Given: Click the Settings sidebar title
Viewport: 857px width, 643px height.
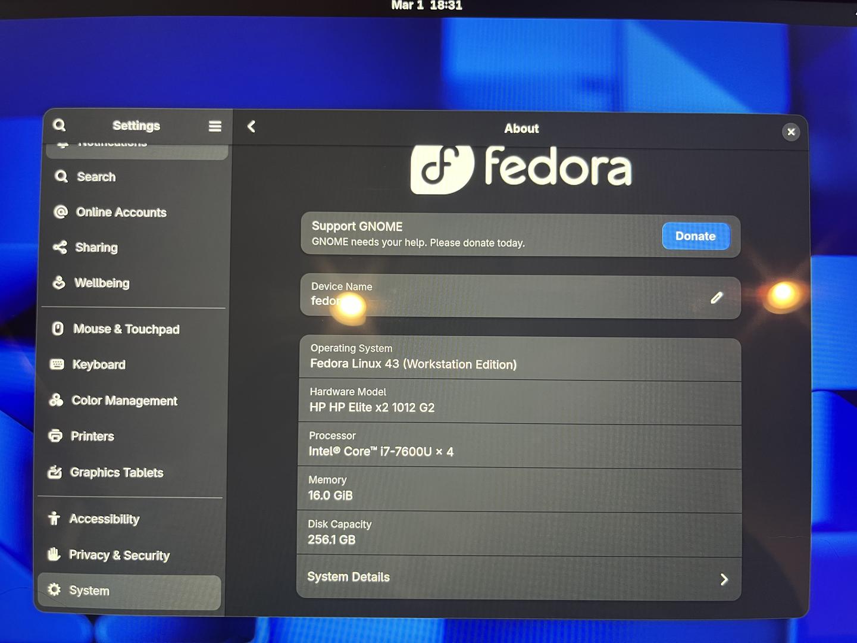Looking at the screenshot, I should click(136, 126).
